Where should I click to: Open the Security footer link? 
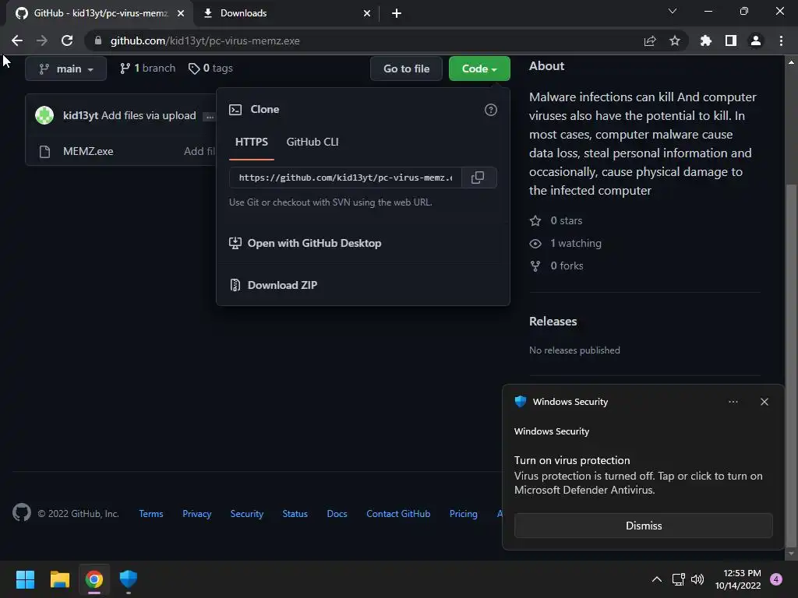(x=247, y=514)
